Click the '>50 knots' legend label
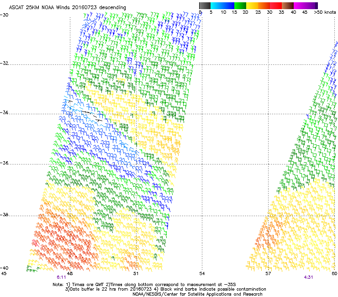This screenshot has width=338, height=297. pyautogui.click(x=325, y=12)
